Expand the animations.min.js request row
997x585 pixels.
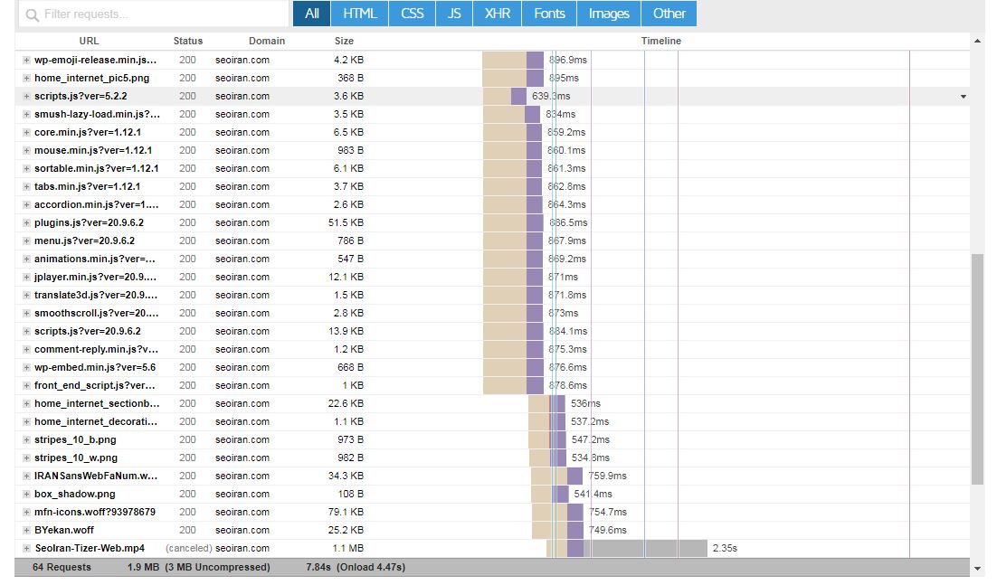coord(27,259)
